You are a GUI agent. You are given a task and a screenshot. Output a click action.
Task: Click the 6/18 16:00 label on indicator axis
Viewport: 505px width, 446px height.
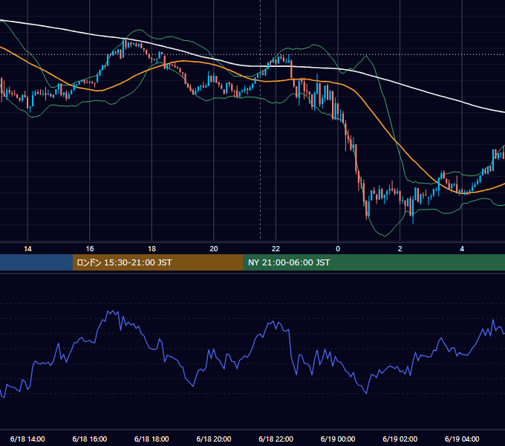point(90,439)
